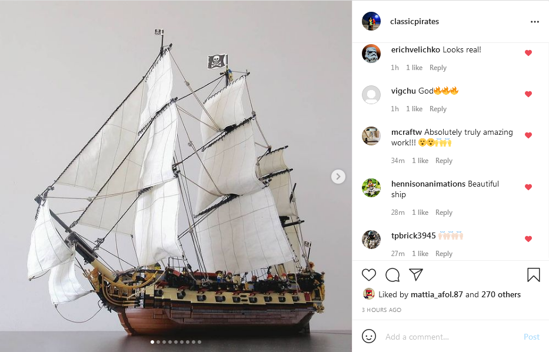Unlike erichvelichko's comment heart
The height and width of the screenshot is (352, 549).
pos(528,53)
